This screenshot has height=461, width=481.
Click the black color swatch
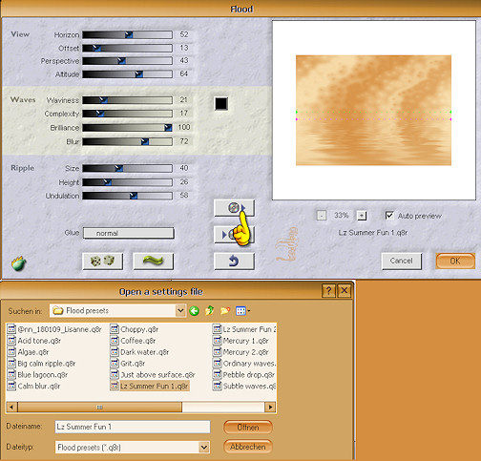point(221,103)
